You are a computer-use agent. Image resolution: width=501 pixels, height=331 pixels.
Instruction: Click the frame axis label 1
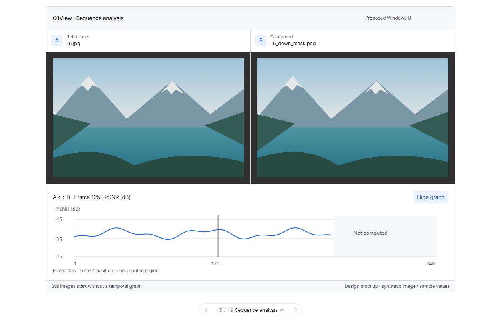click(75, 263)
